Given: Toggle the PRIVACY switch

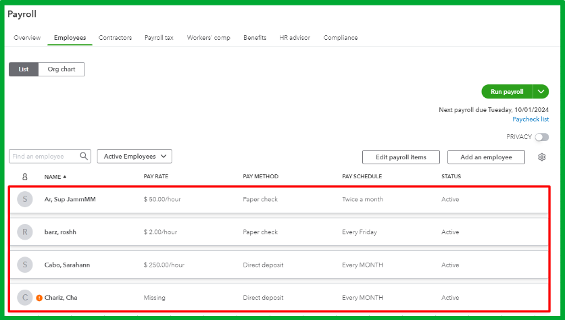Looking at the screenshot, I should (541, 137).
